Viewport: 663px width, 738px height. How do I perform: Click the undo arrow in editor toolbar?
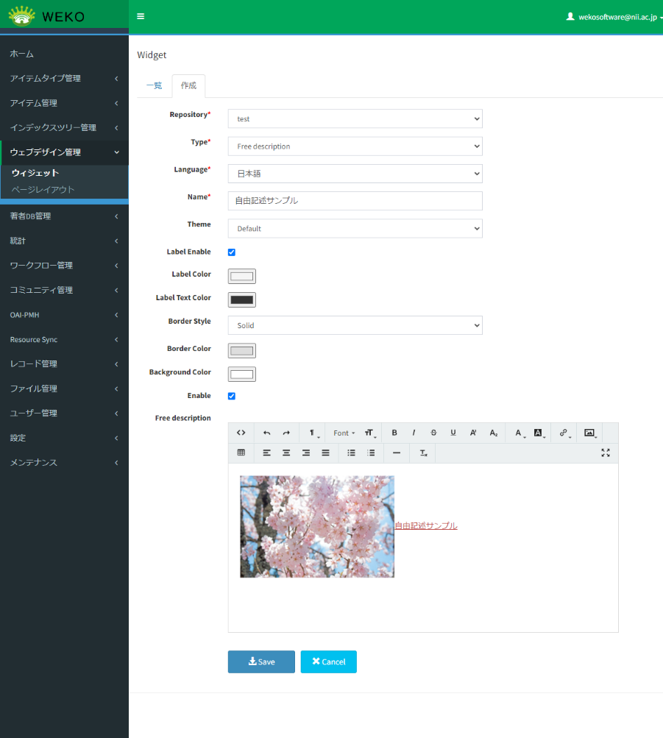[266, 433]
